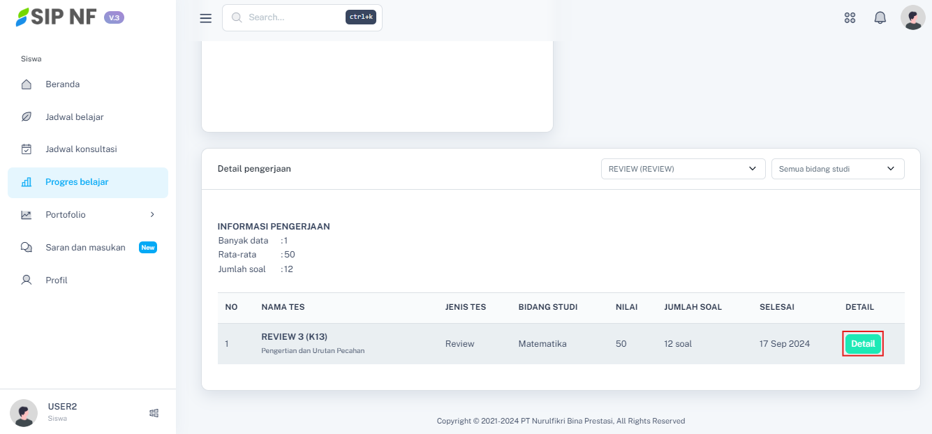Click the Jadwal konsultasi calendar icon
This screenshot has width=932, height=434.
(x=27, y=149)
